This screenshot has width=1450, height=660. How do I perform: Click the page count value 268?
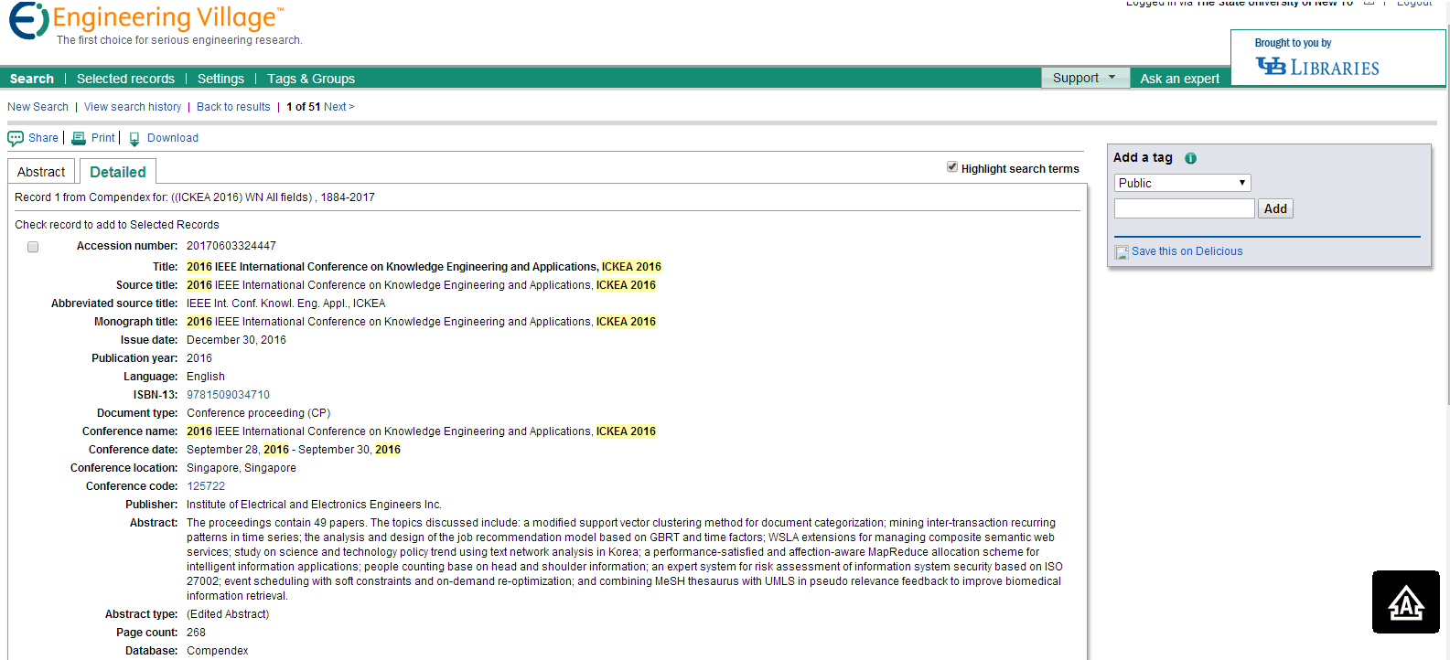(x=196, y=633)
